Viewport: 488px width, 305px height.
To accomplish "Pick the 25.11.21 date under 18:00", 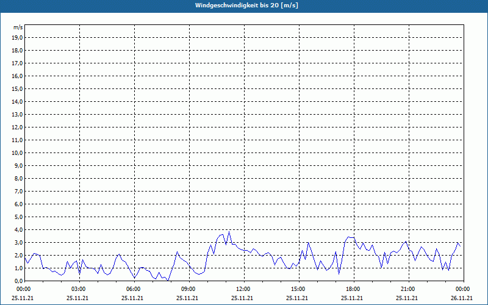I will point(352,298).
